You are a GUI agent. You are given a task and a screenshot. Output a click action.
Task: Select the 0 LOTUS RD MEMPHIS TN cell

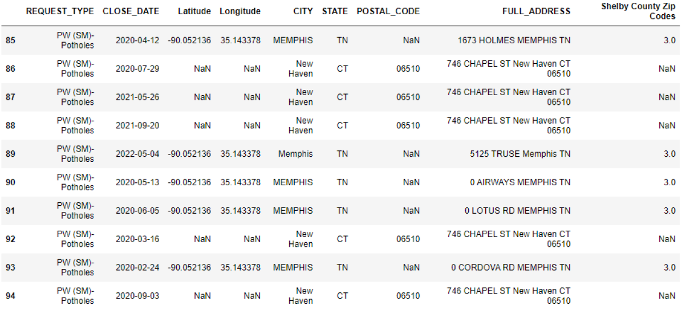518,211
